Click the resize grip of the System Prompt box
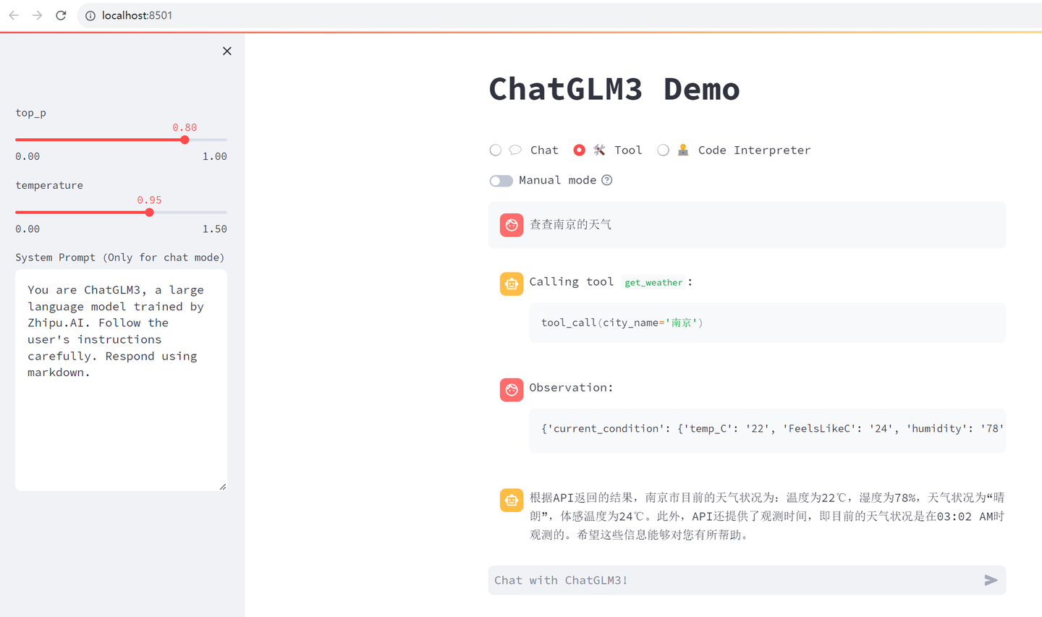The image size is (1042, 617). (x=223, y=487)
